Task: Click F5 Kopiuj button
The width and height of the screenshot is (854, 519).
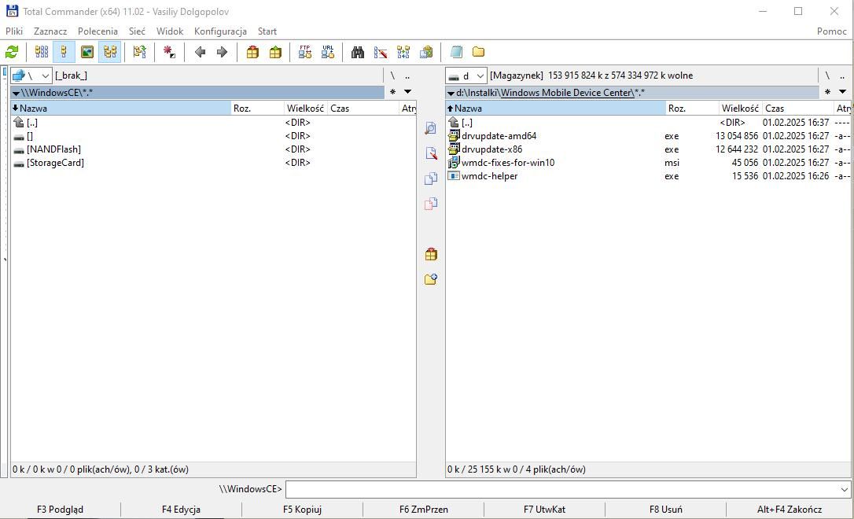Action: (x=302, y=510)
